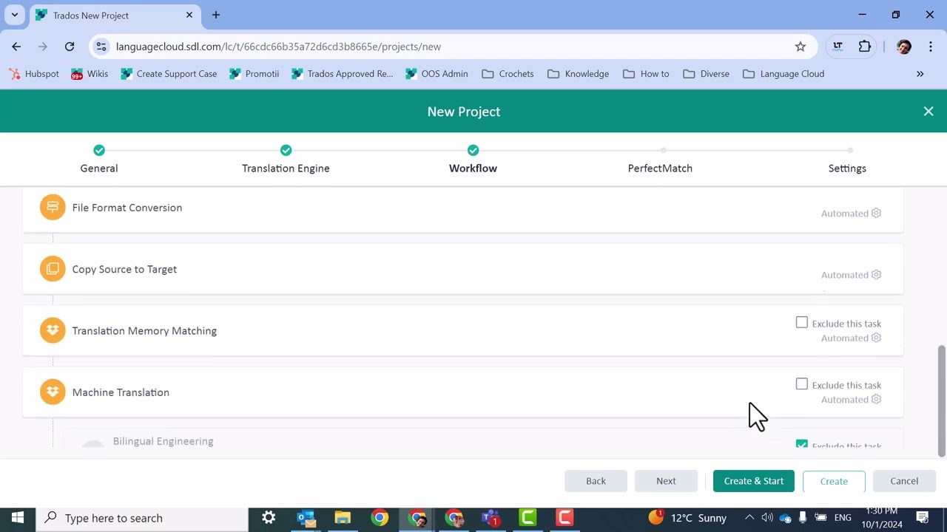Open the Promotii bookmark
The width and height of the screenshot is (947, 532).
(x=255, y=74)
